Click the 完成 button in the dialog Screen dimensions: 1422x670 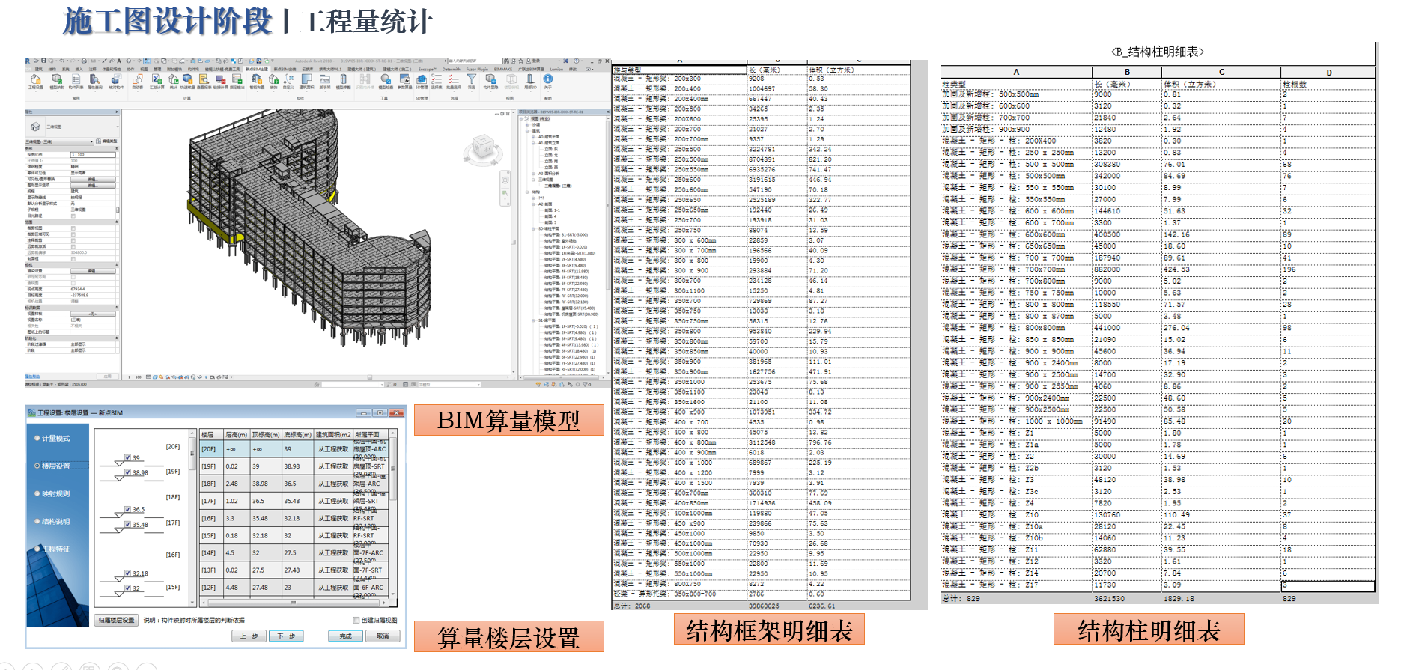346,636
